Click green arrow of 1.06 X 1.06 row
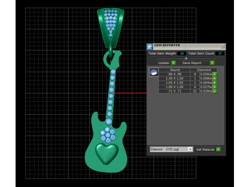Viewport: 249px width, 187px height. click(x=215, y=87)
